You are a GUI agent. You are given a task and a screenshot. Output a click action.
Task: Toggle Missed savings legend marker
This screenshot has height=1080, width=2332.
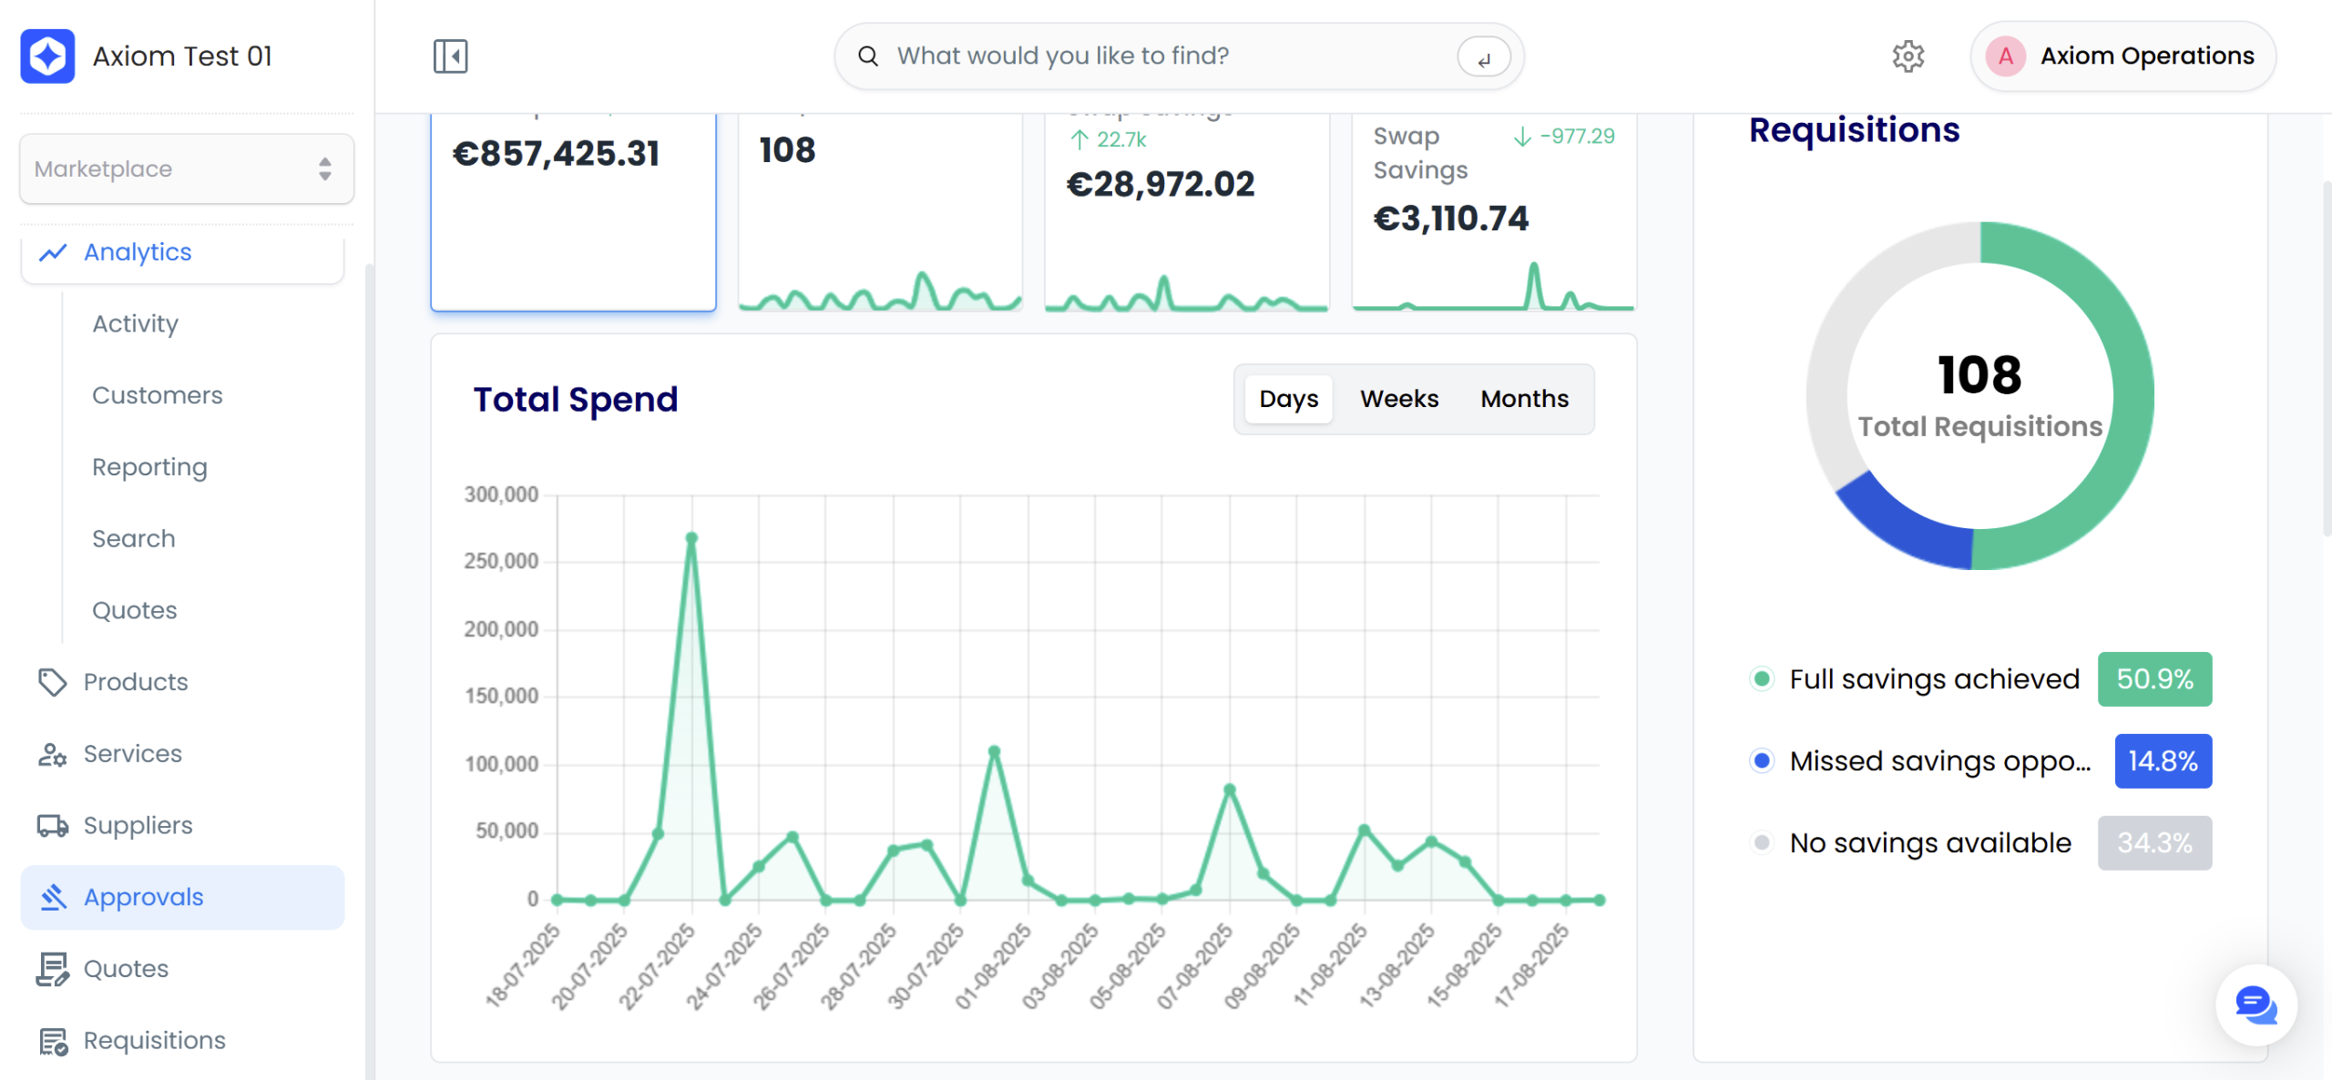1762,761
